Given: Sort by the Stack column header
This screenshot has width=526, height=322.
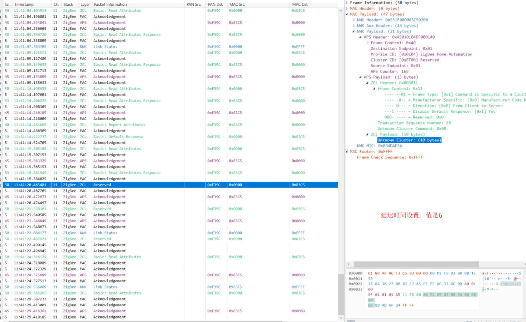Looking at the screenshot, I should (x=69, y=4).
